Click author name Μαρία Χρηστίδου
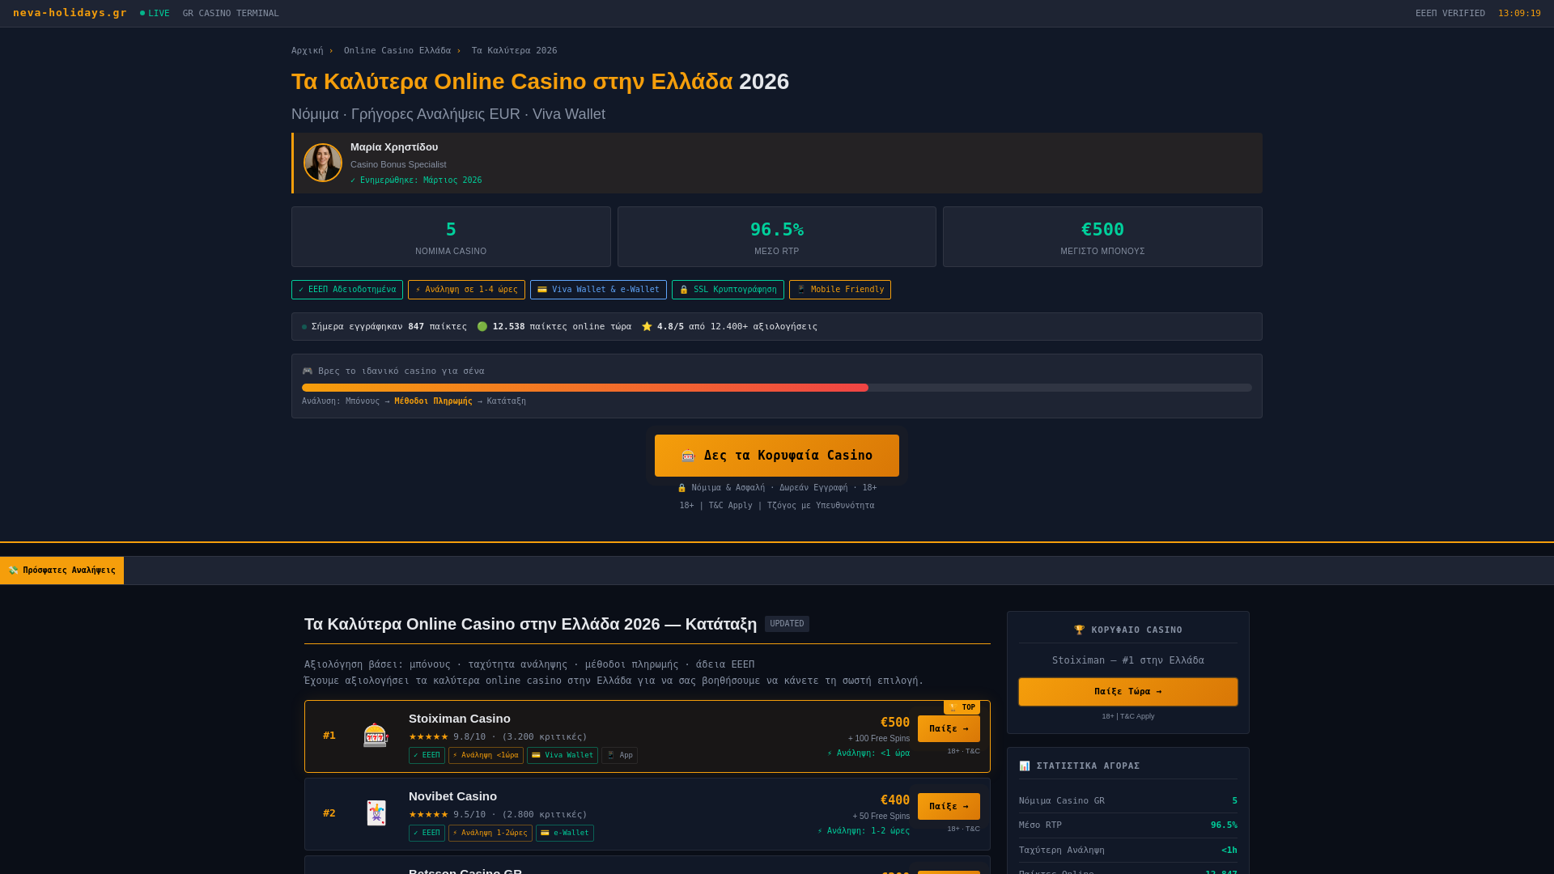Screen dimensions: 1554x874 pos(394,147)
